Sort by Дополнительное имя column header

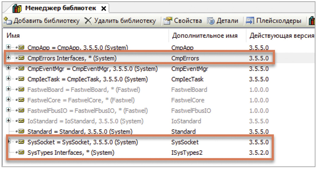(x=205, y=36)
